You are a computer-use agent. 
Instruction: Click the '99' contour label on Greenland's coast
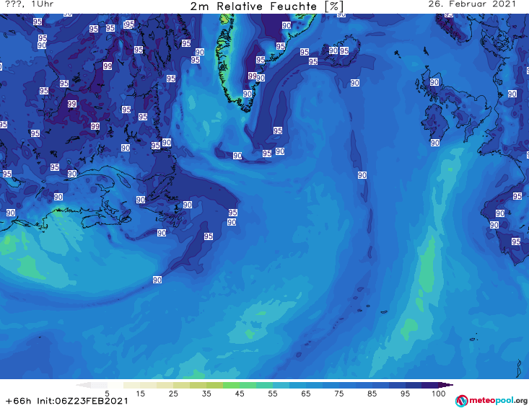(252, 76)
